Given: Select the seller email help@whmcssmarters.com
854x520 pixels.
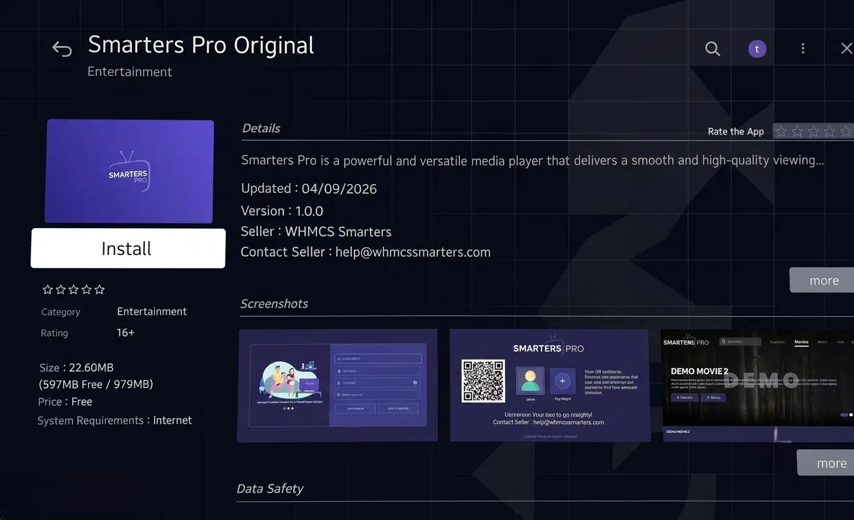Looking at the screenshot, I should point(413,252).
